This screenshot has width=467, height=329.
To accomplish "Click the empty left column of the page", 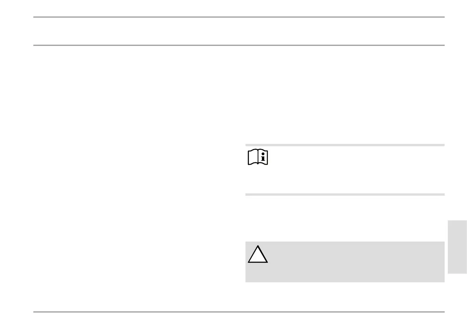I will [134, 179].
